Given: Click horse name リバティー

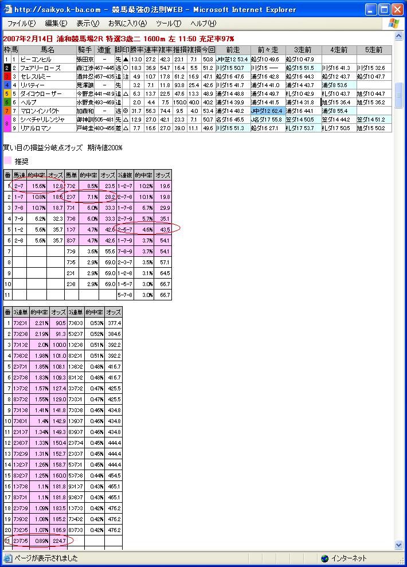Looking at the screenshot, I should [33, 85].
